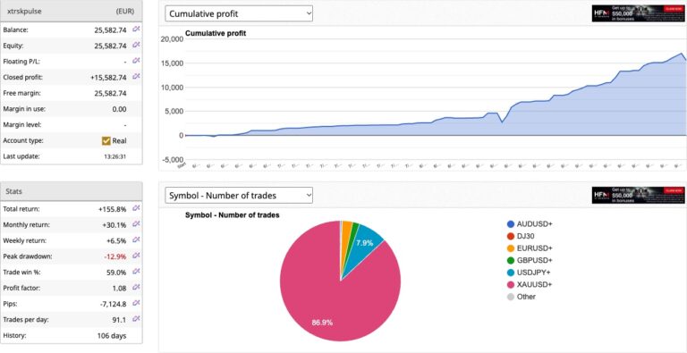This screenshot has width=687, height=353.
Task: Click the eye icon beside Trade win %
Action: [136, 272]
